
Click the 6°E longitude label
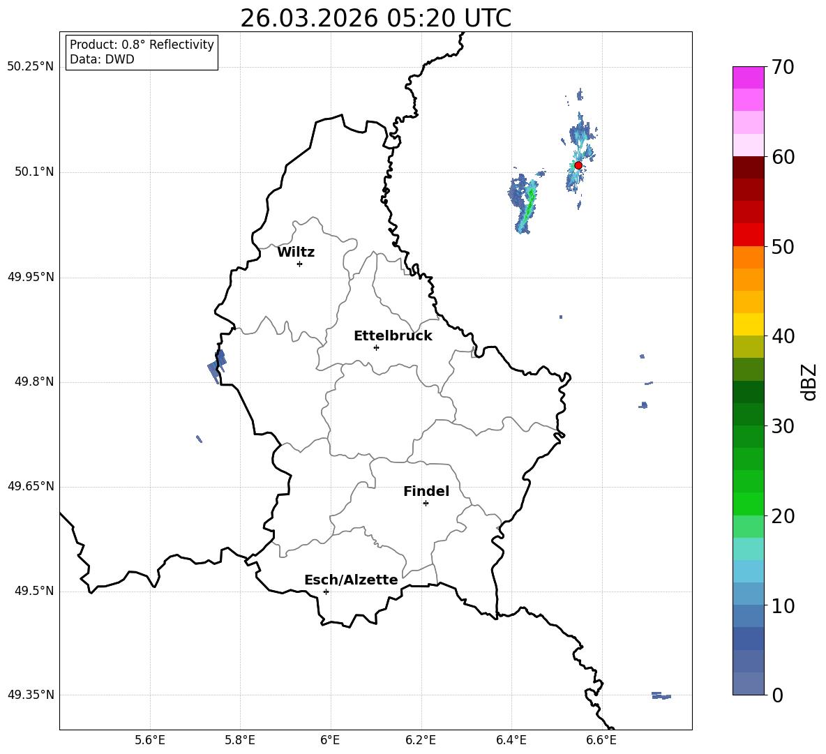330,740
